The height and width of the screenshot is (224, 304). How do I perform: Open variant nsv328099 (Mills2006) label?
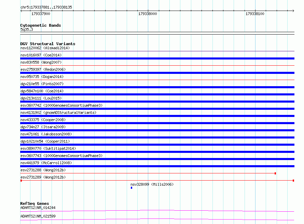(x=152, y=184)
